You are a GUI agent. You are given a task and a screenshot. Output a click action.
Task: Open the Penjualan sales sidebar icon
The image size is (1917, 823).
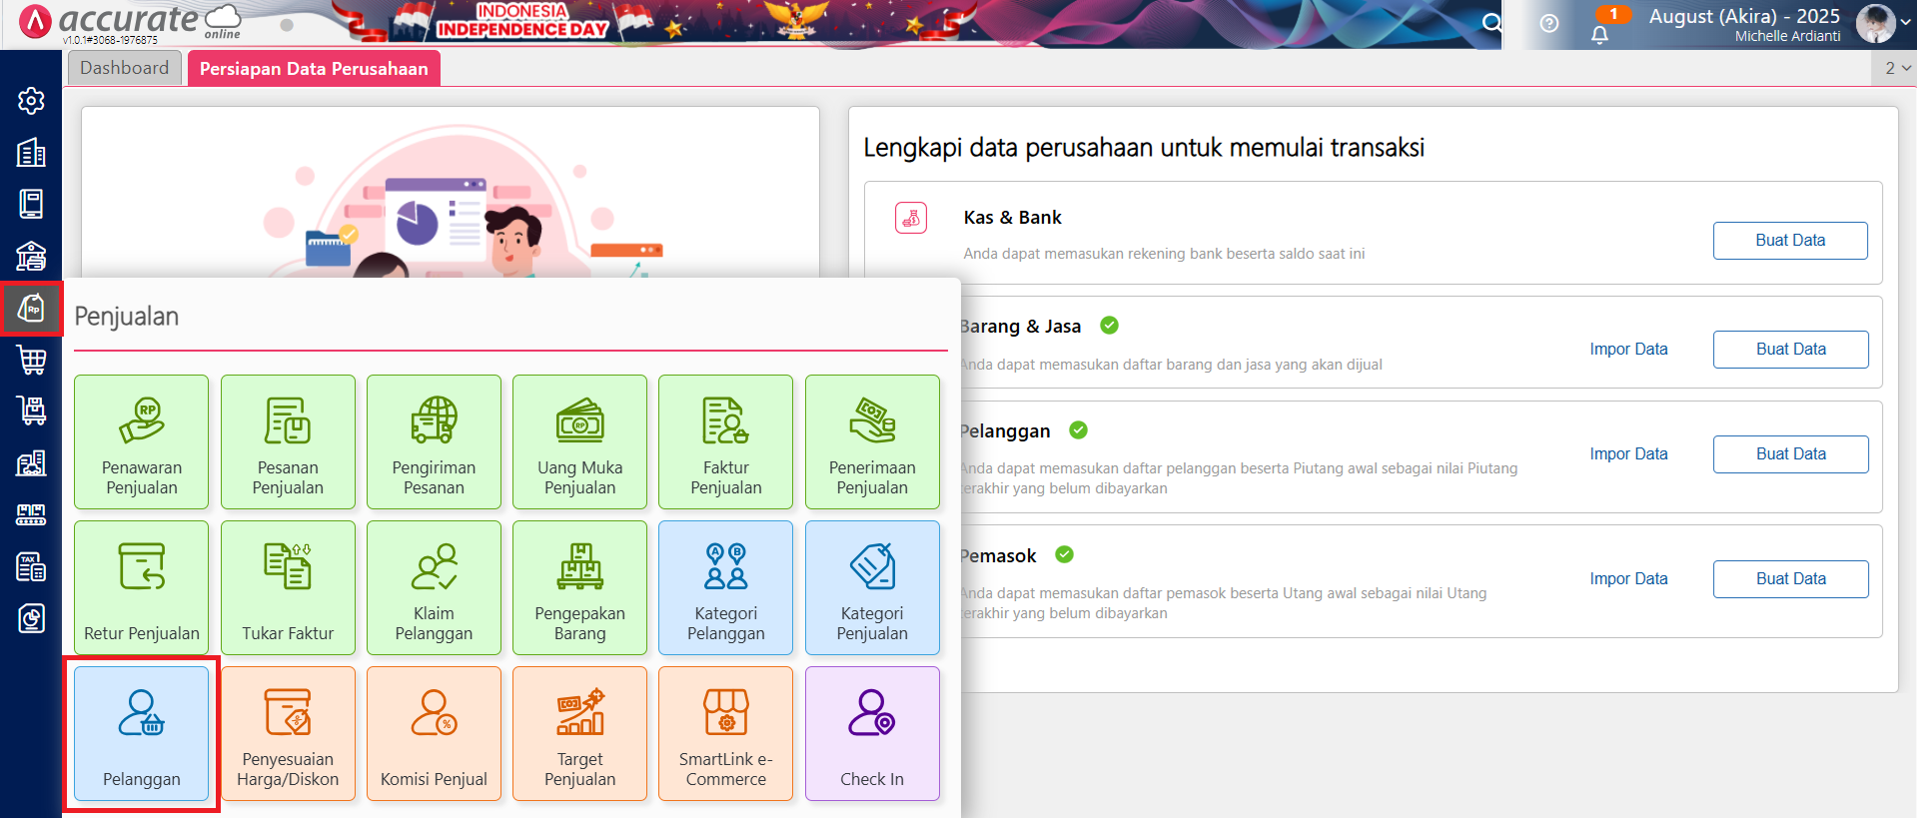click(31, 308)
